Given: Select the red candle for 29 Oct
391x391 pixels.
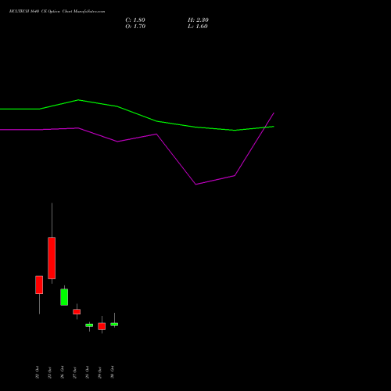Looking at the screenshot, I should [x=102, y=326].
